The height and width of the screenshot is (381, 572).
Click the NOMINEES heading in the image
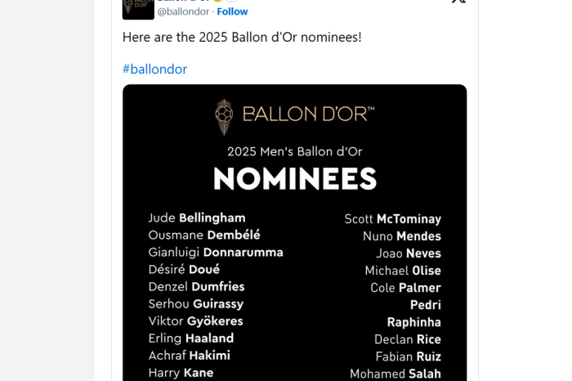pyautogui.click(x=295, y=178)
